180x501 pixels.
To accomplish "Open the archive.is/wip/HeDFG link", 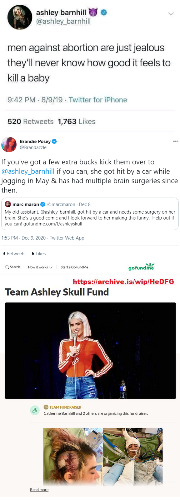I will 123,281.
